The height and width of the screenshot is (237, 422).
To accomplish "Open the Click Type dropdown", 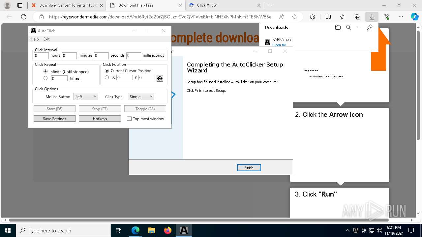I will (x=141, y=97).
